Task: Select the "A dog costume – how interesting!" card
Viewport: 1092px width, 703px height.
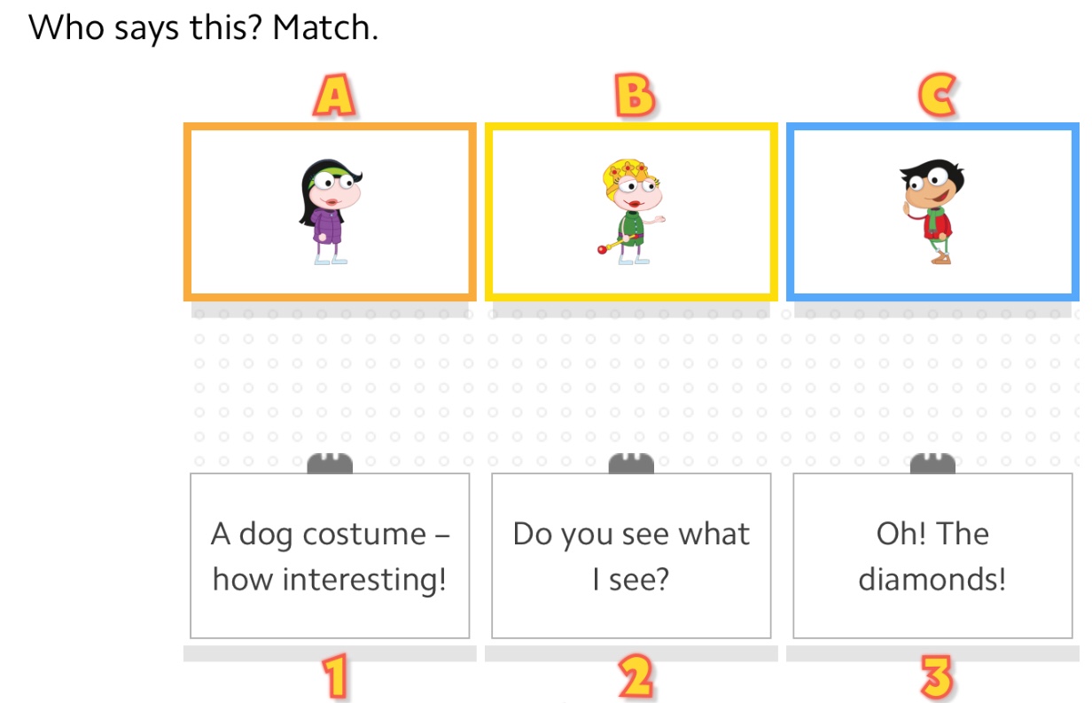Action: click(x=330, y=556)
